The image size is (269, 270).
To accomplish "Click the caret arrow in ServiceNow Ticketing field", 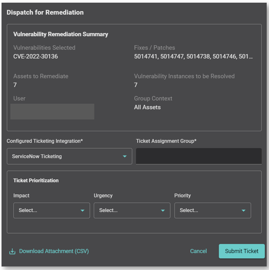I will click(x=125, y=156).
